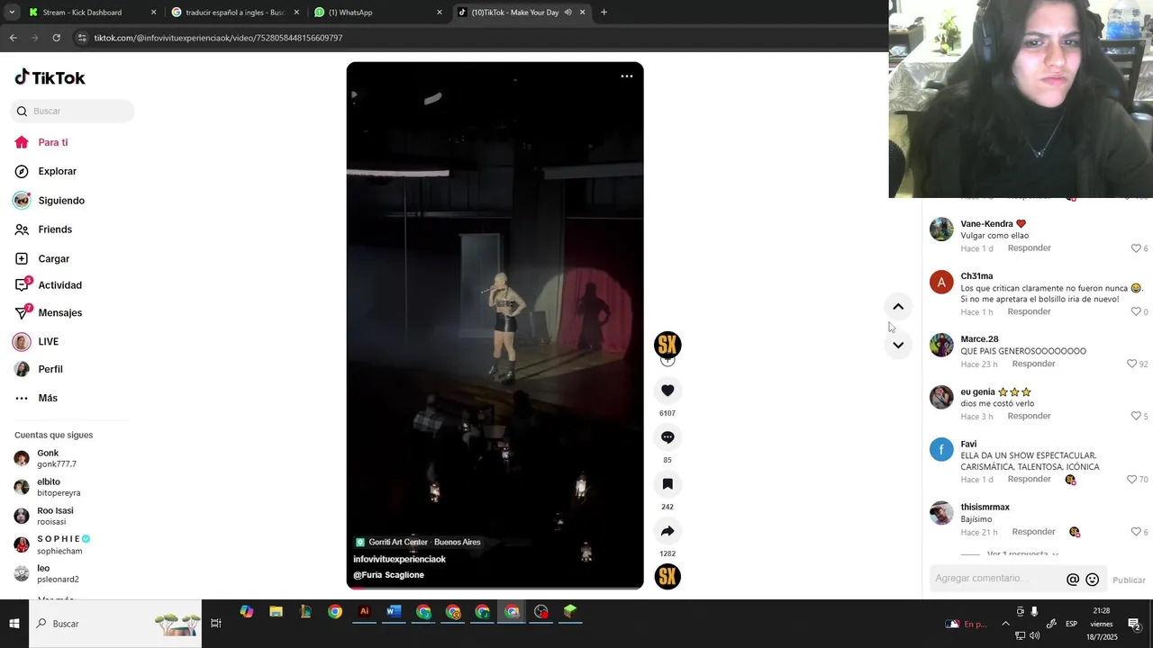Open the Friends section
Screen dimensions: 1153x648
coord(55,229)
